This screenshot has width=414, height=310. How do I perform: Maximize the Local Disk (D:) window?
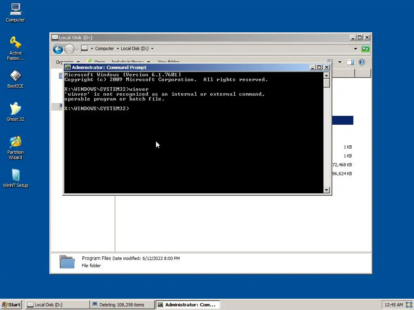359,38
